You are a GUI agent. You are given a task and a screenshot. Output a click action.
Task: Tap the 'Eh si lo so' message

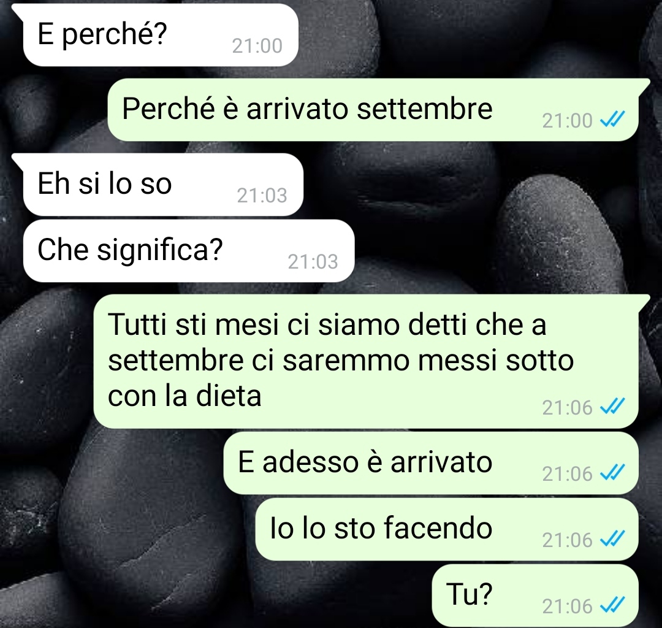pyautogui.click(x=163, y=185)
